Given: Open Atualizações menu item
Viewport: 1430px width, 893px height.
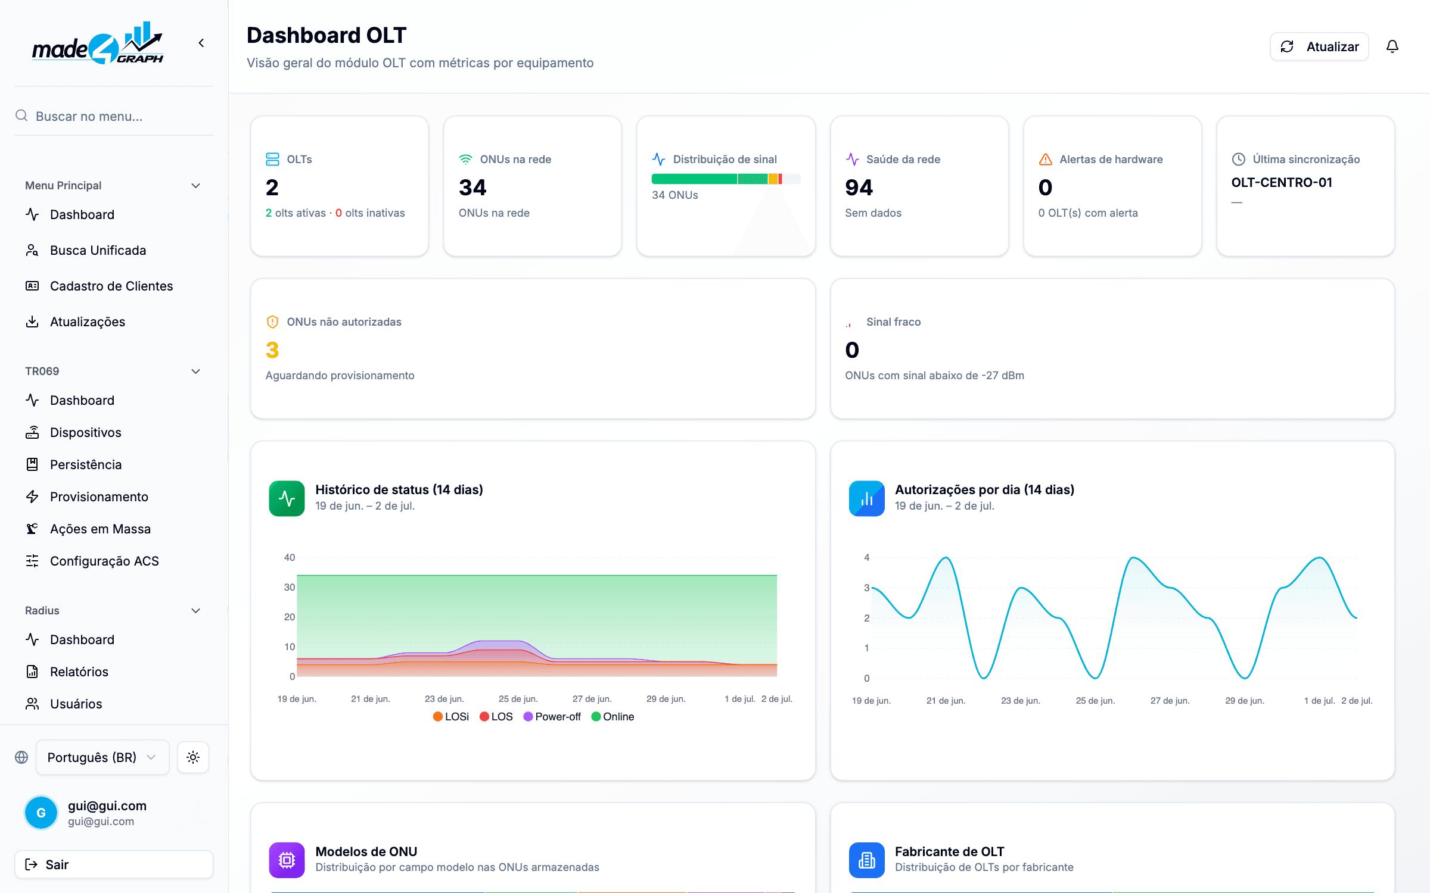Looking at the screenshot, I should pos(113,321).
